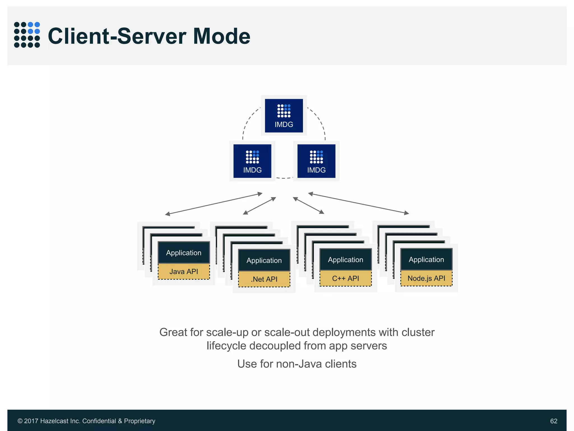
Task: Click the slide number 62
Action: 554,421
